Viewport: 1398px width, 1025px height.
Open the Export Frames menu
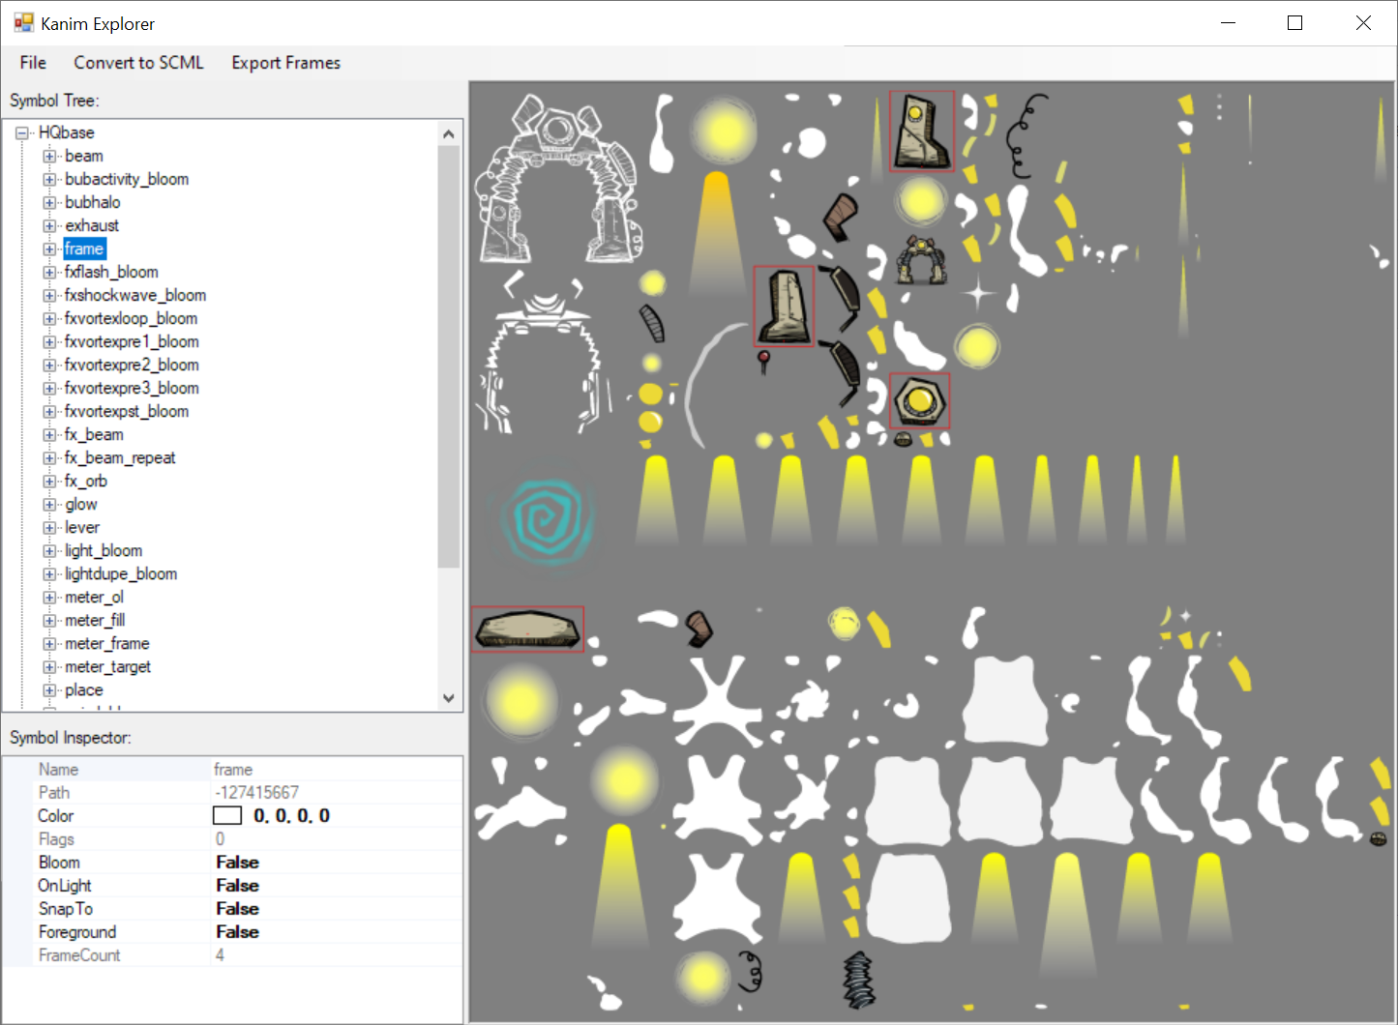tap(285, 63)
